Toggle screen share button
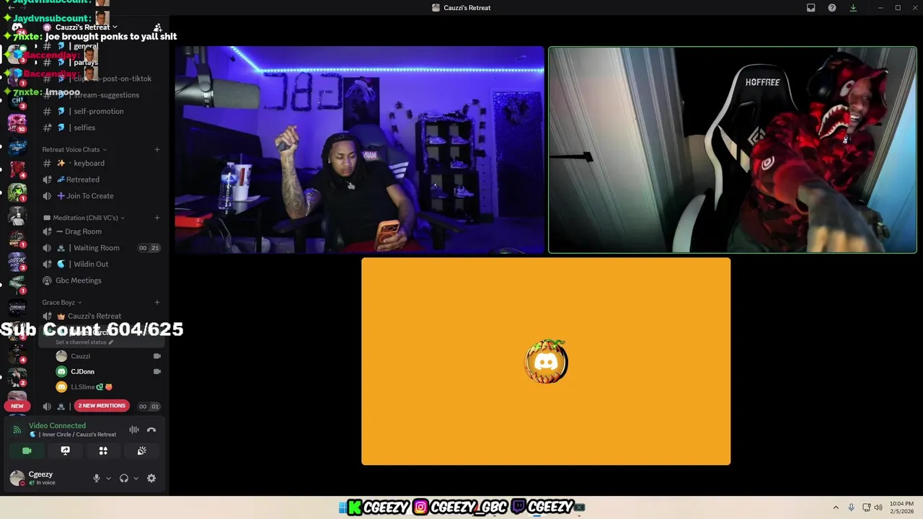 pos(65,451)
